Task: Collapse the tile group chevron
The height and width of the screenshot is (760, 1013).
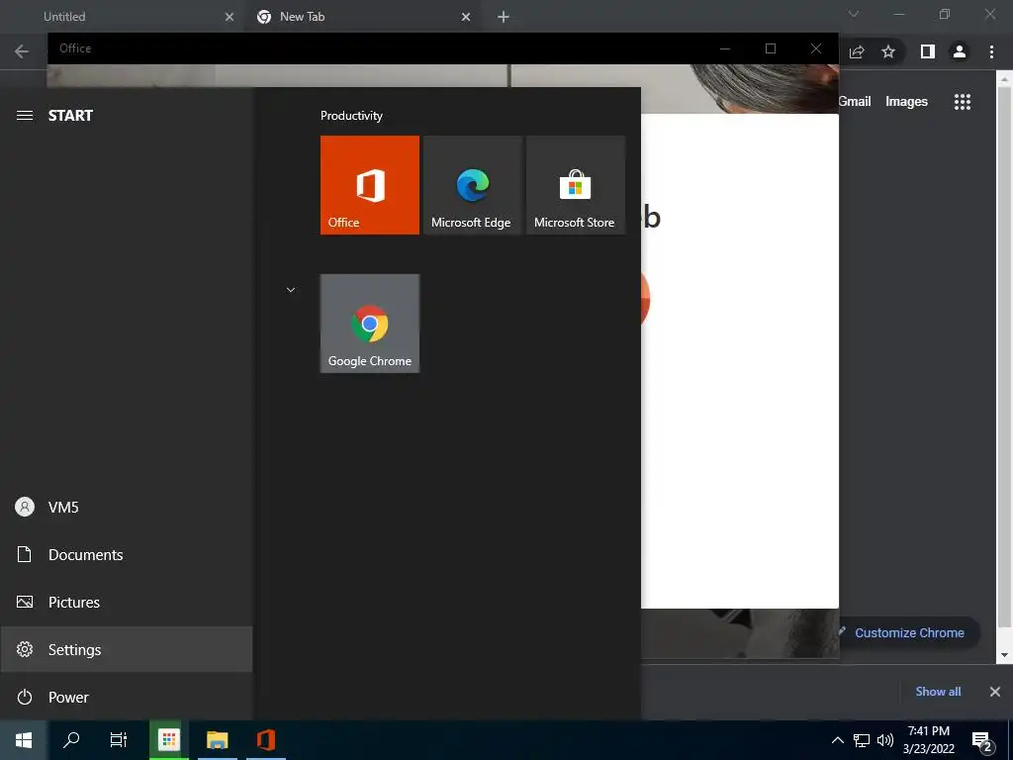Action: [x=291, y=290]
